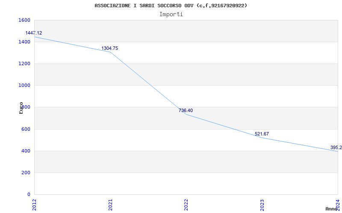The image size is (342, 213).
Task: Click the Anno axis title
Action: 331,209
